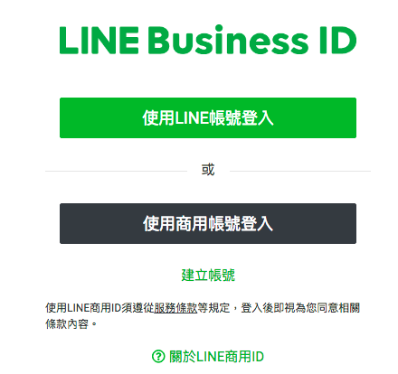The width and height of the screenshot is (398, 374).
Task: Click the horizontal divider line left of 或
Action: (116, 171)
